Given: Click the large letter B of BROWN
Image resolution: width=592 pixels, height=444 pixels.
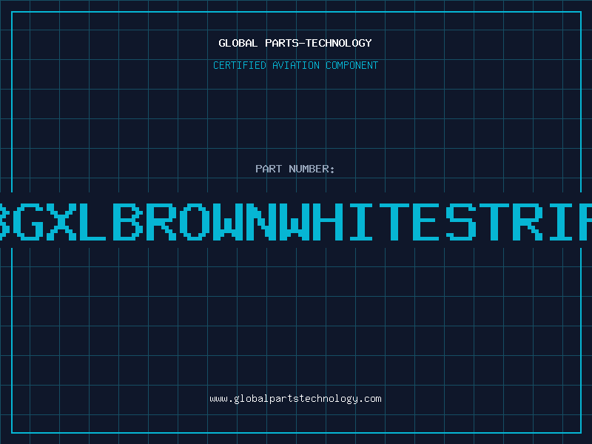Looking at the screenshot, I should coord(127,222).
